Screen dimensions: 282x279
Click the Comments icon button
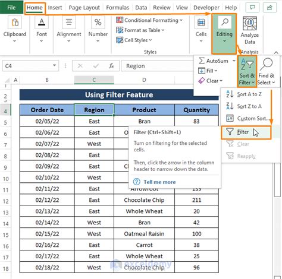click(252, 8)
